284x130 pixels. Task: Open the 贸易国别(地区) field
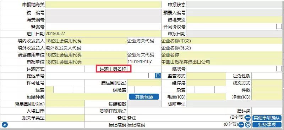pos(65,104)
